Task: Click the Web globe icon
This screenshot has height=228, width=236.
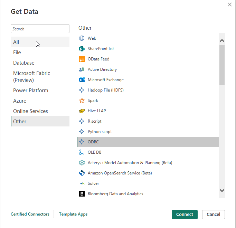Action: (x=82, y=38)
